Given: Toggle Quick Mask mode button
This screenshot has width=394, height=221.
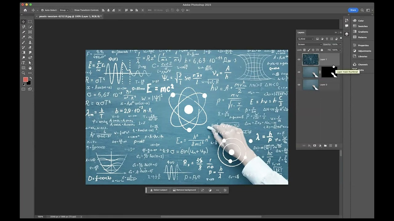Looking at the screenshot, I should pos(23,89).
